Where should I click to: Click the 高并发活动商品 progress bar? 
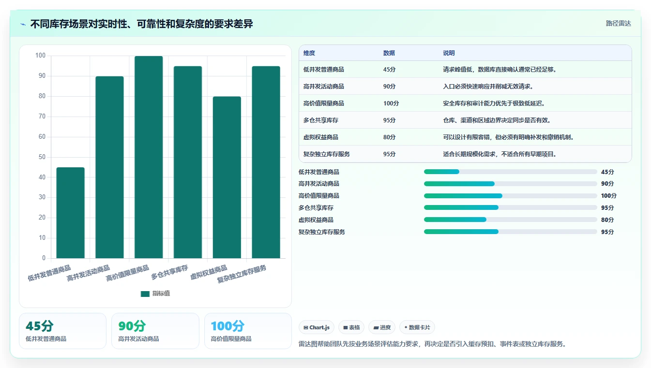coord(511,184)
